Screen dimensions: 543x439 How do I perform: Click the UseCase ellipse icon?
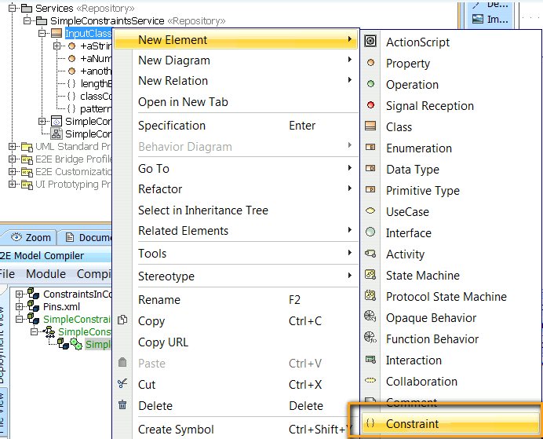(x=370, y=212)
